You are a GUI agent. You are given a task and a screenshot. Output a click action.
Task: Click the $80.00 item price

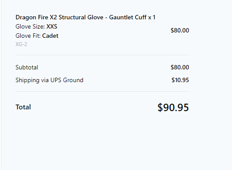180,31
